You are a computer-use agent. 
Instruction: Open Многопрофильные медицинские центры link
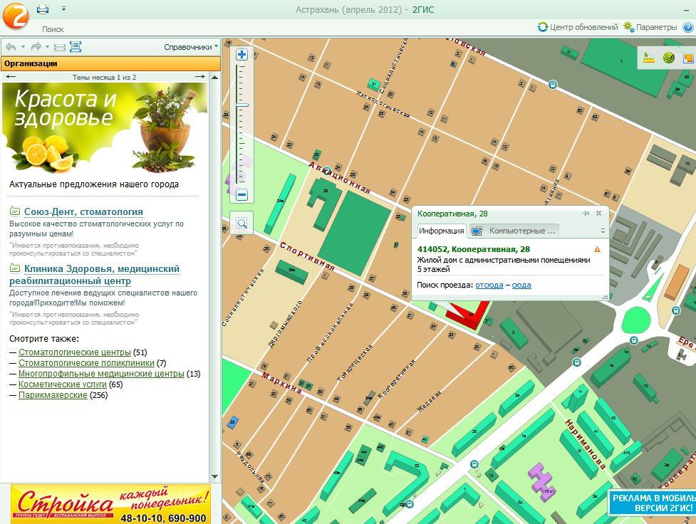(x=101, y=374)
